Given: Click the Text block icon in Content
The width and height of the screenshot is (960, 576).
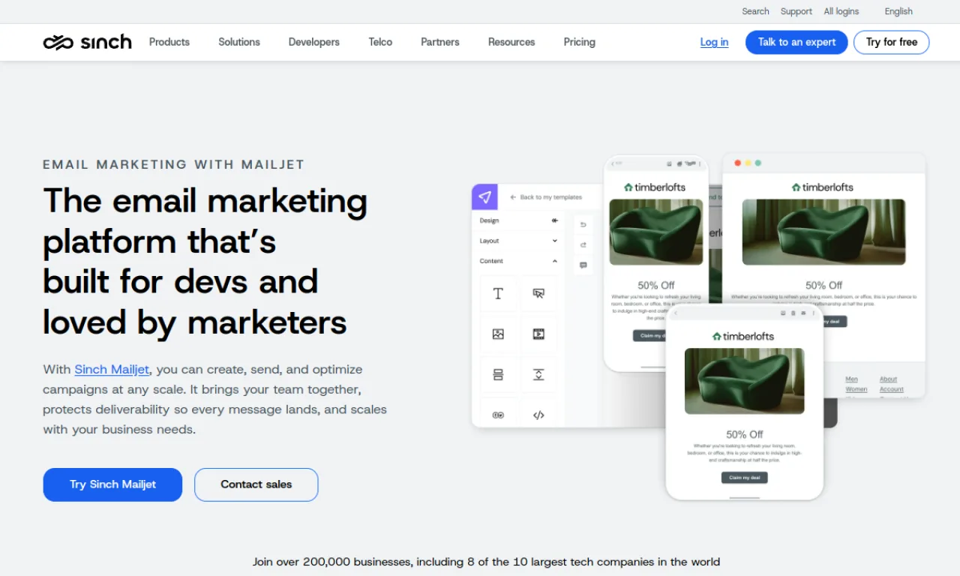Looking at the screenshot, I should 498,293.
